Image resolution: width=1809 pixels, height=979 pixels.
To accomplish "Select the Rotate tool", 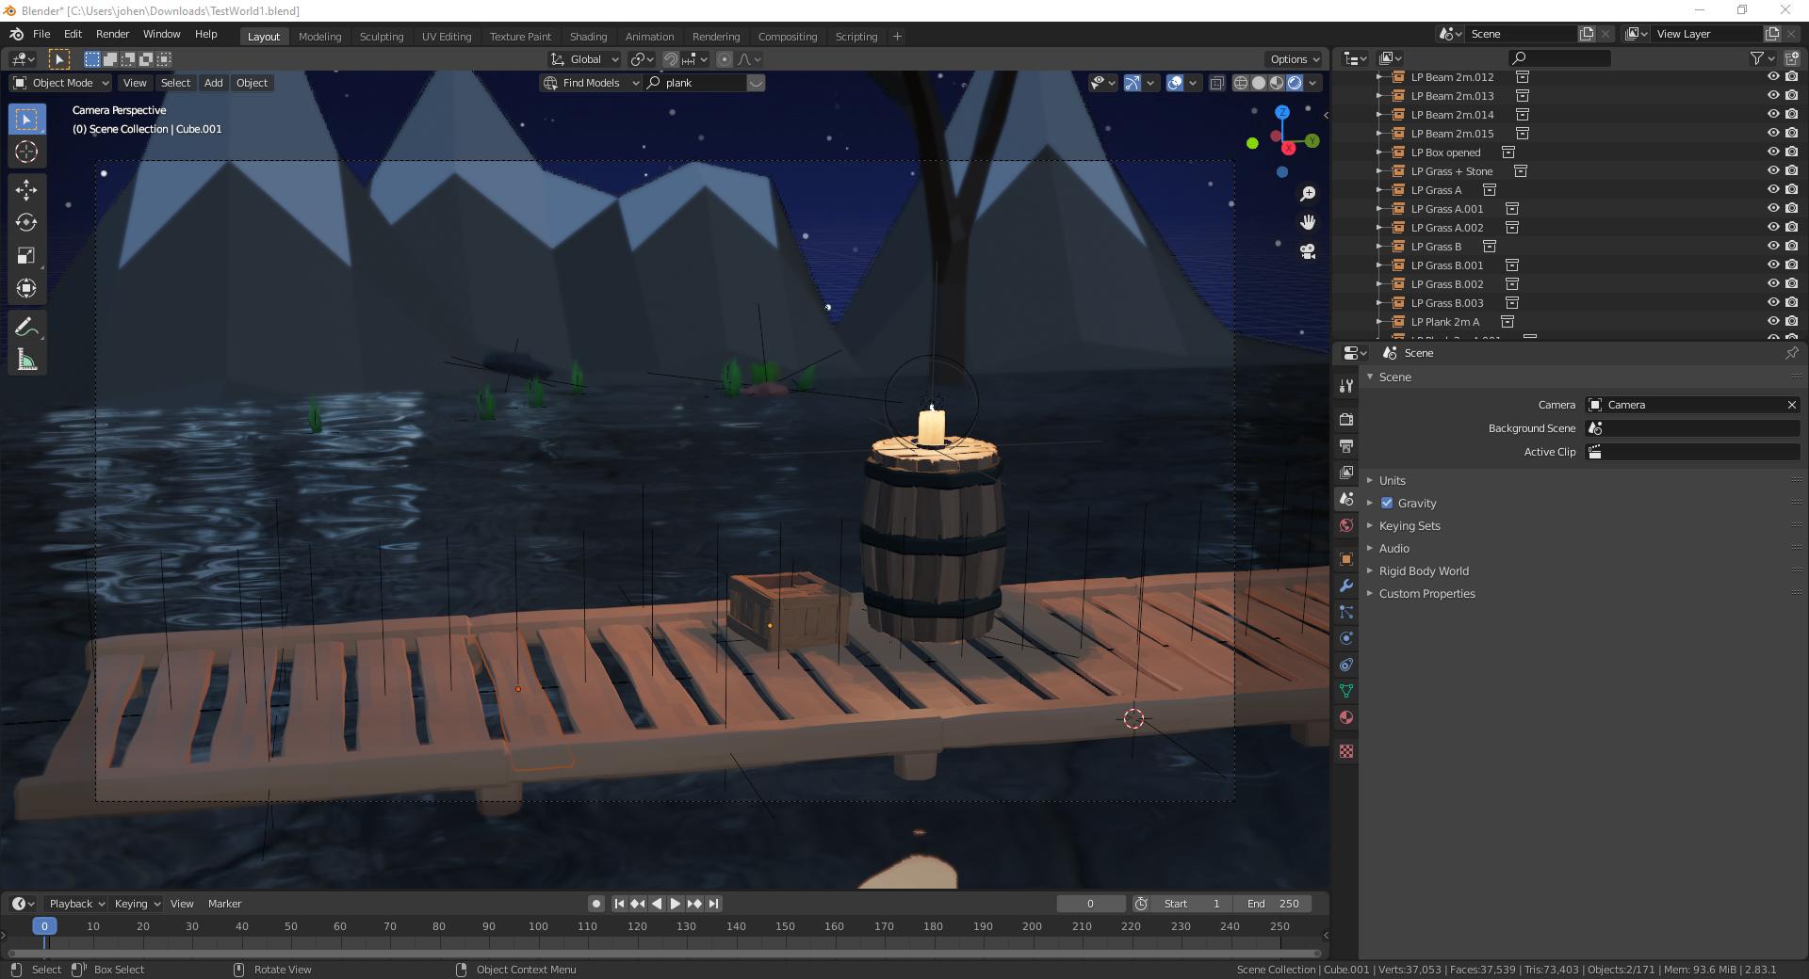I will point(25,222).
